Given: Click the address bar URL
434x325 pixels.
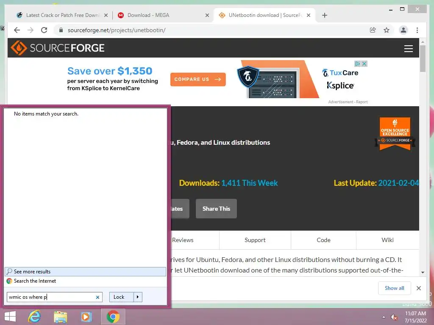Looking at the screenshot, I should pos(117,30).
